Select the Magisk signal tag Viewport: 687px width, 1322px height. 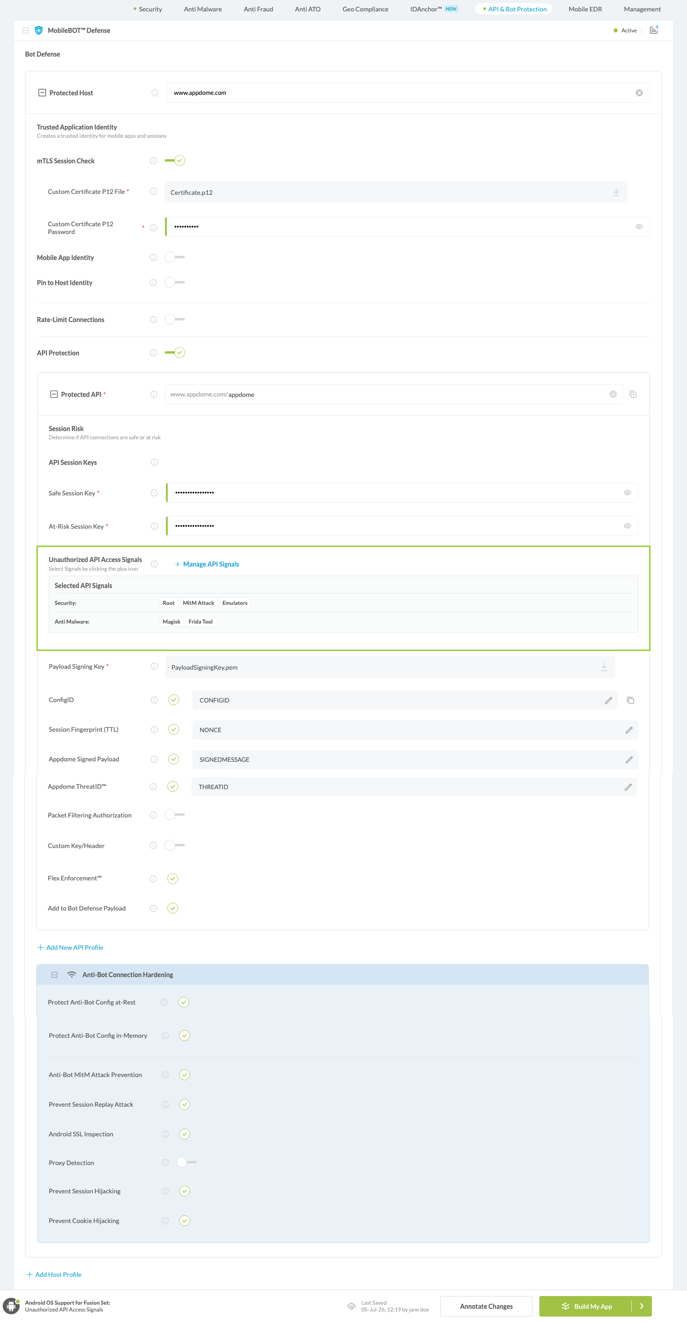(x=171, y=621)
